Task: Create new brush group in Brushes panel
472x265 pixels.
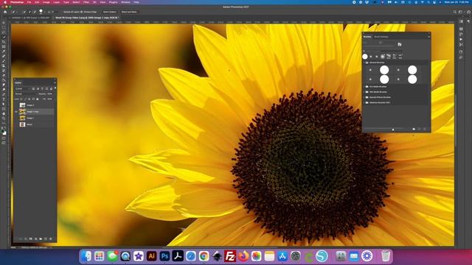Action: tap(414, 129)
